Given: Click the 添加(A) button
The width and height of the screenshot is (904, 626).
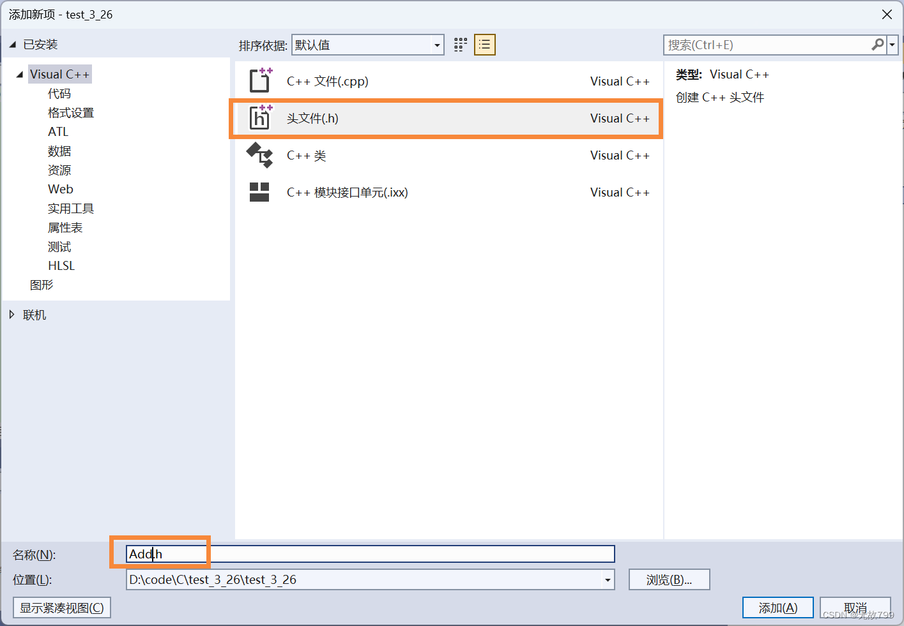Looking at the screenshot, I should coord(778,607).
